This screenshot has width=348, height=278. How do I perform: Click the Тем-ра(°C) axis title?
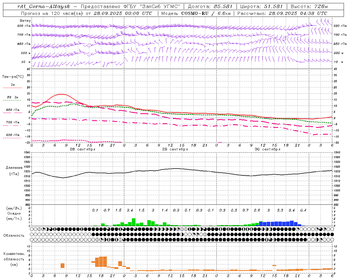pos(13,77)
